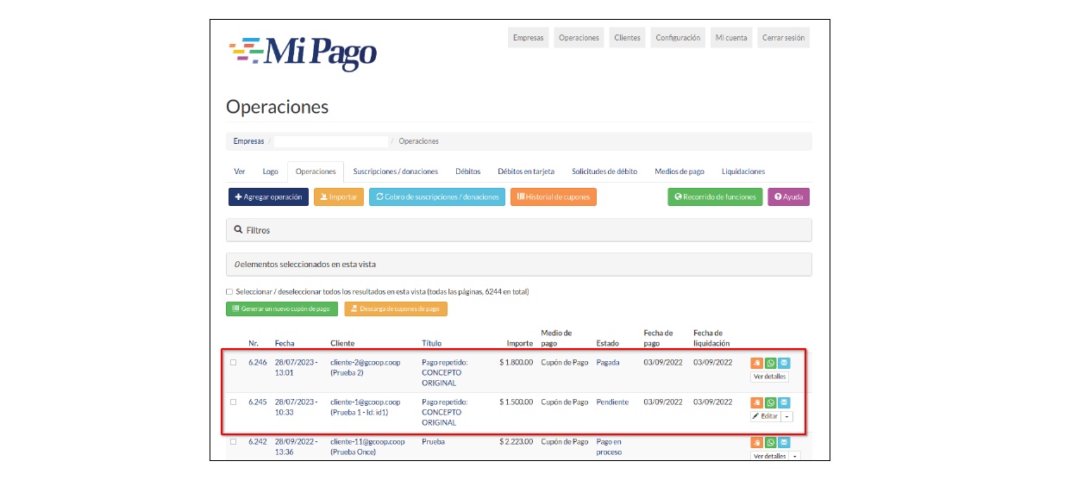Expand the Filtros panel

pos(518,230)
